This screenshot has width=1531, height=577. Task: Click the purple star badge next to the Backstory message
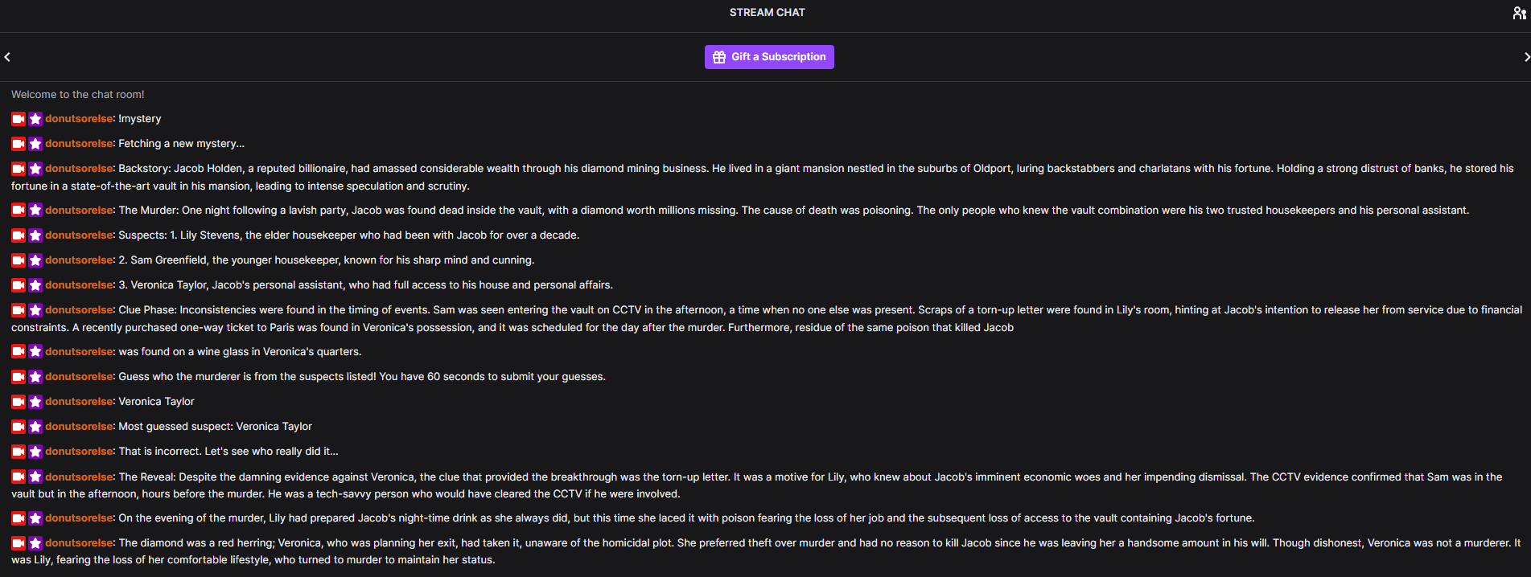click(35, 169)
